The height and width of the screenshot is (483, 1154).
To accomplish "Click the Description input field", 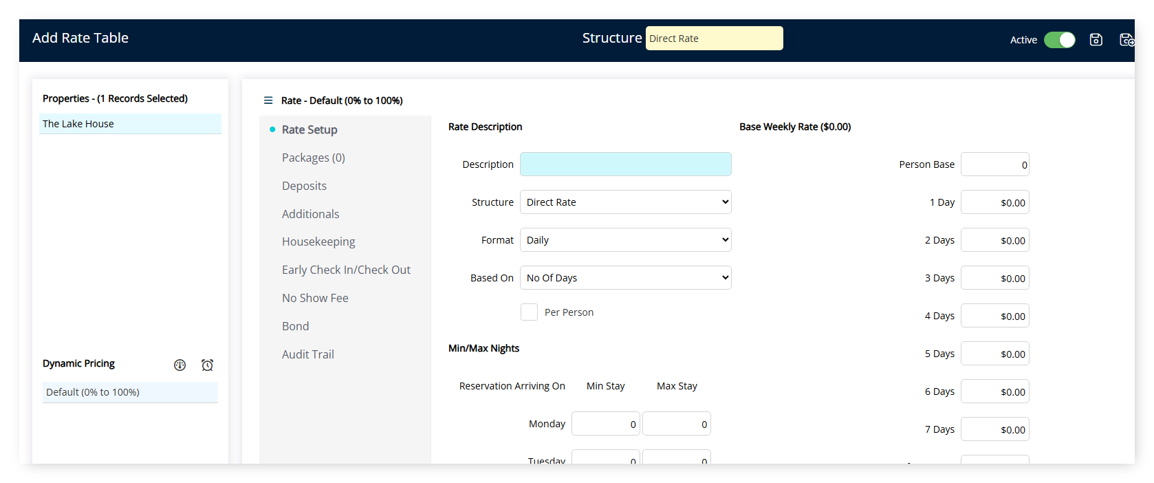I will pos(626,164).
